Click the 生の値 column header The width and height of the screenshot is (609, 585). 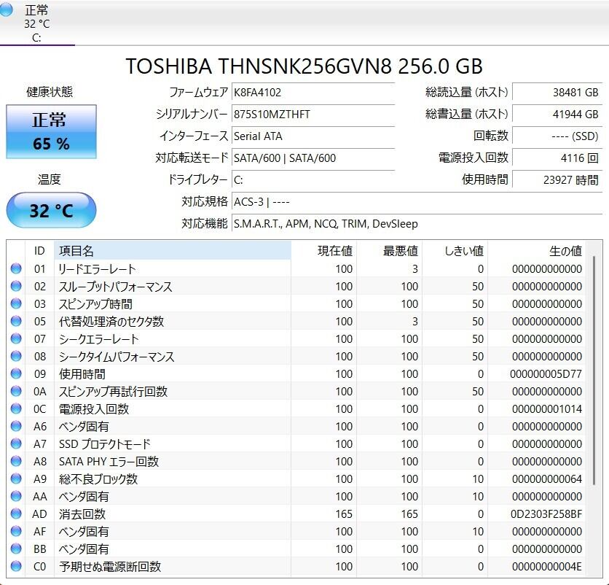(x=537, y=251)
